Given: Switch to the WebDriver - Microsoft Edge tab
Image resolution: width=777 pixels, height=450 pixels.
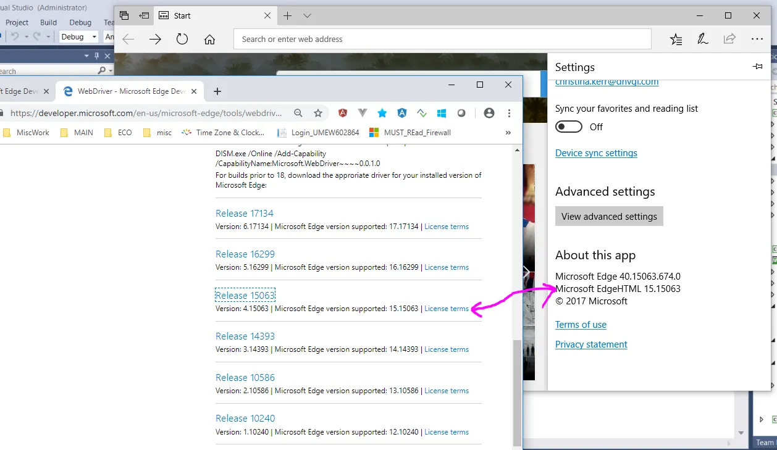Looking at the screenshot, I should point(130,91).
